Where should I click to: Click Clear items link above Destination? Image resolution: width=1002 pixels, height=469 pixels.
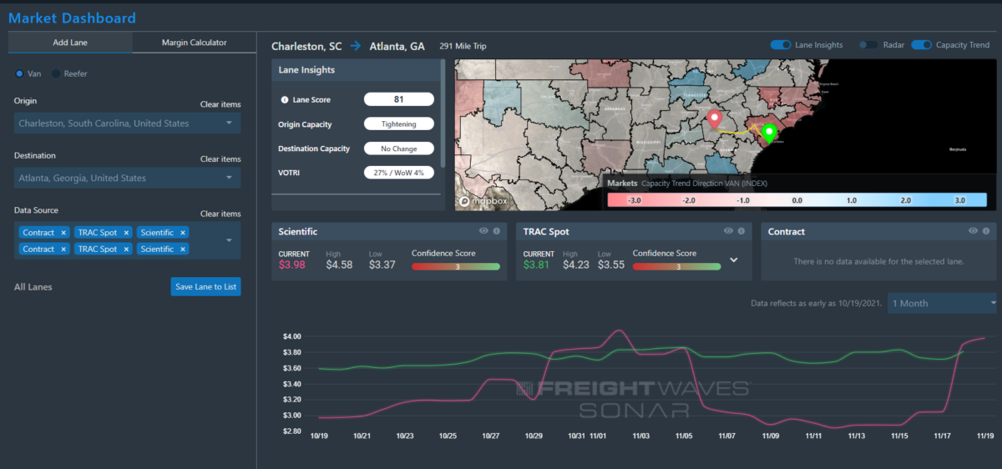(x=220, y=159)
